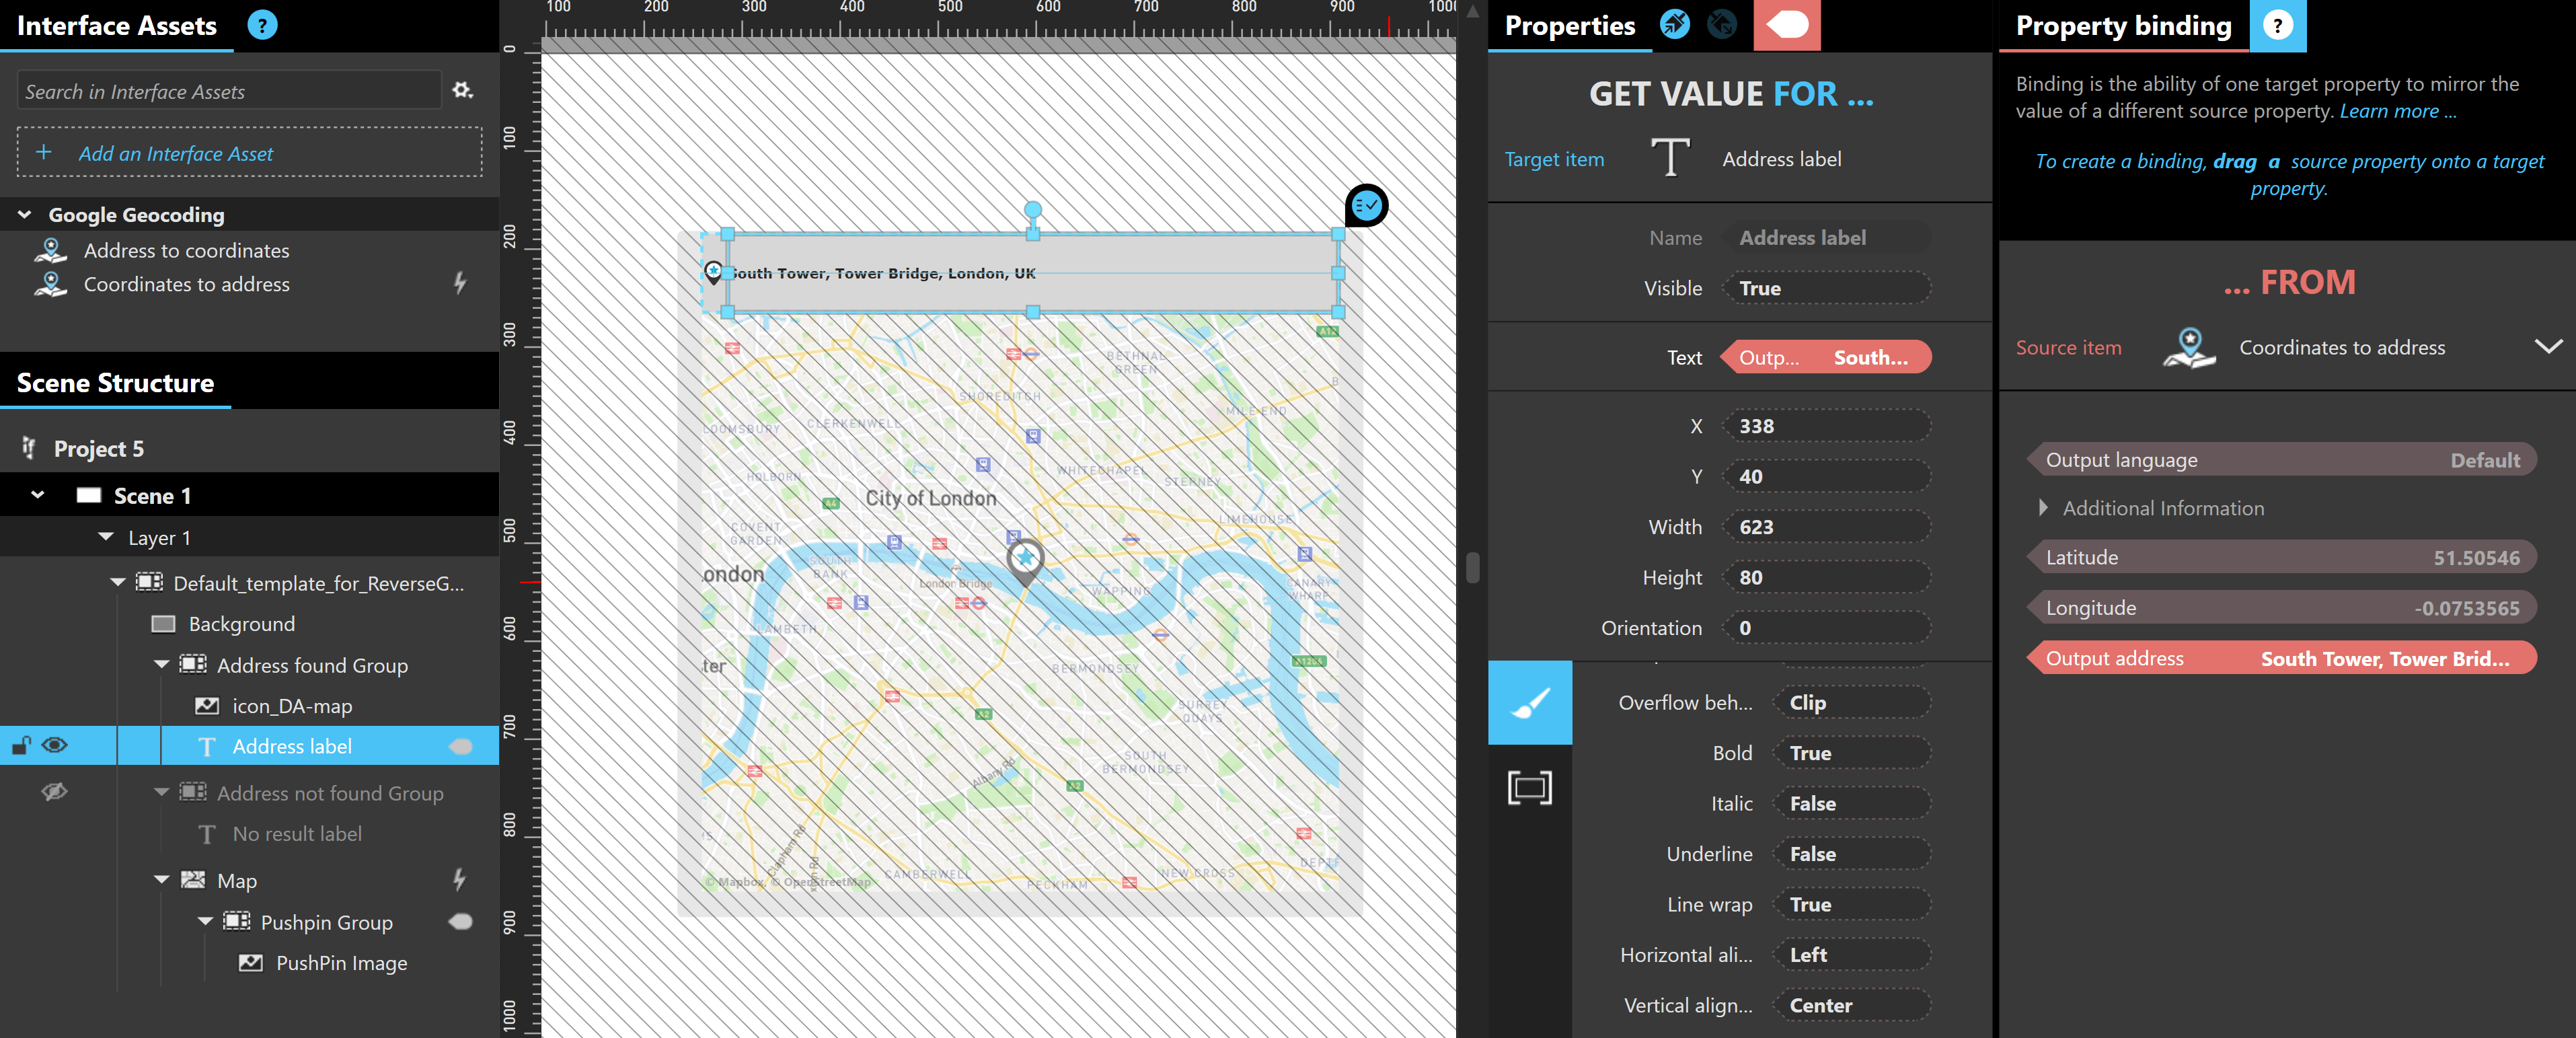Open Interface Assets search settings gear

coord(462,91)
